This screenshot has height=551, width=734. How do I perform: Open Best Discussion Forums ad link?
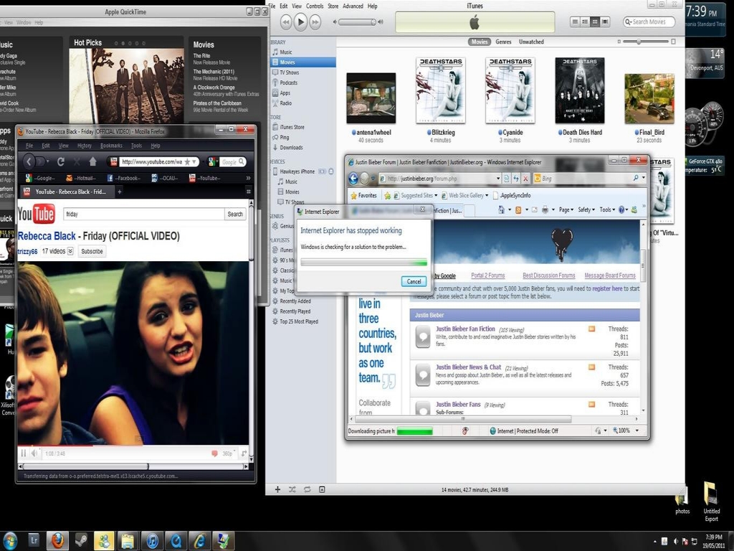[548, 275]
